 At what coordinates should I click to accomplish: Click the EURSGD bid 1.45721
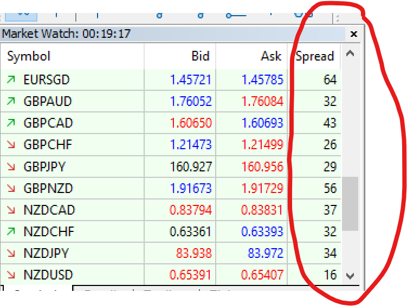click(x=191, y=79)
